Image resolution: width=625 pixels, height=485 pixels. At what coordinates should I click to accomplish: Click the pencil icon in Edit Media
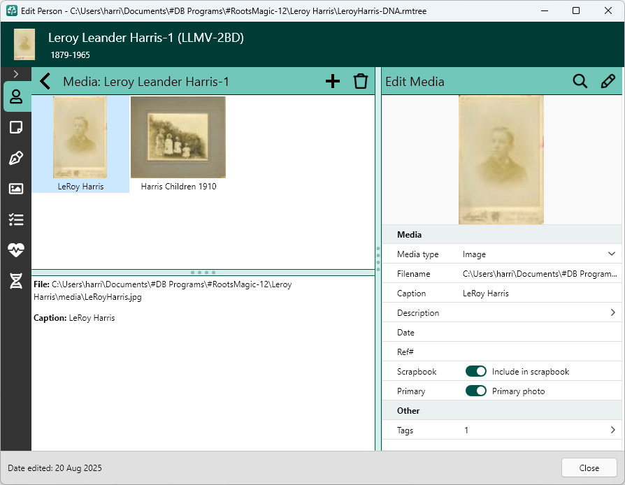608,81
